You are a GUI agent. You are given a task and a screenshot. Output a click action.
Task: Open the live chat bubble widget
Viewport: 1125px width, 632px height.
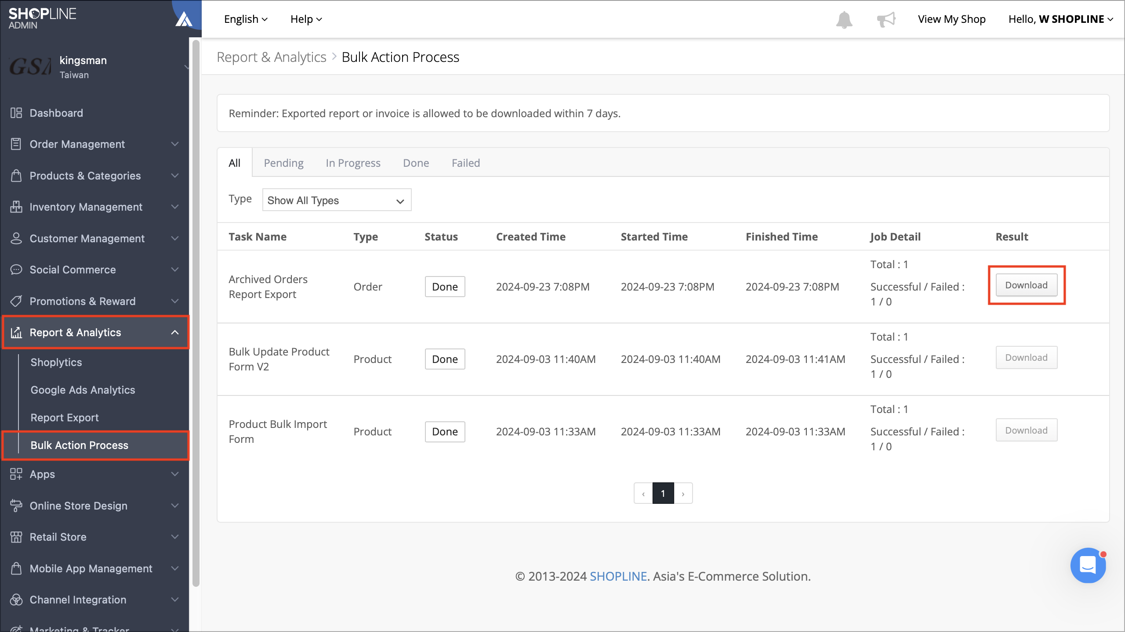click(x=1088, y=565)
